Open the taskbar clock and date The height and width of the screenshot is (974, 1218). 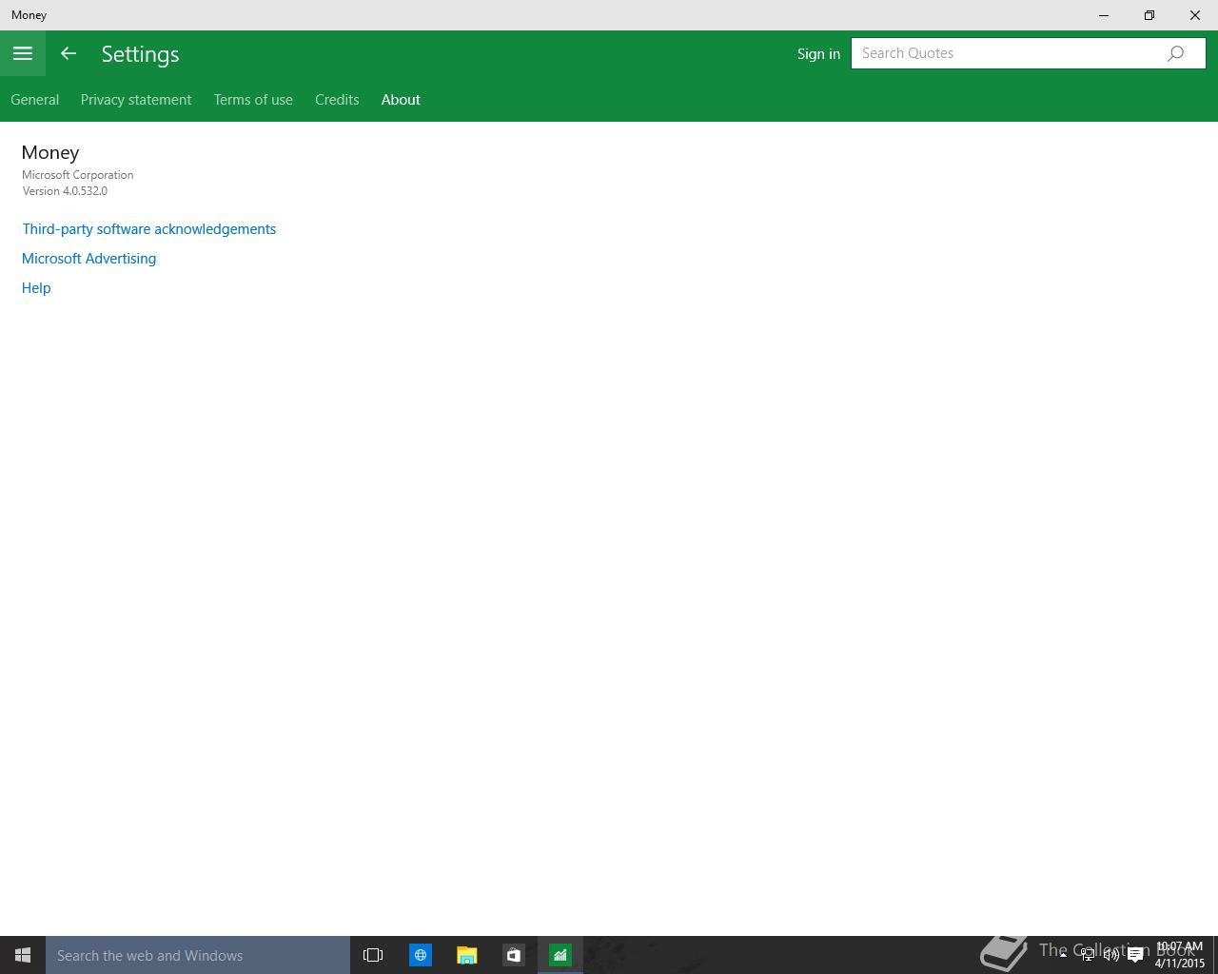click(x=1180, y=955)
